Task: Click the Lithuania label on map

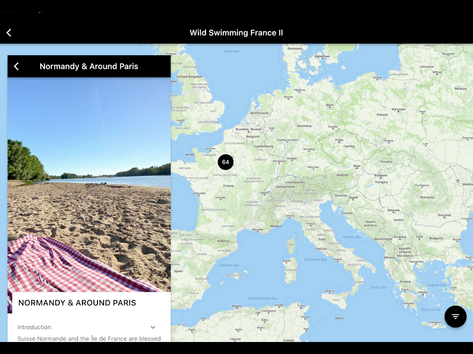Action: (426, 66)
